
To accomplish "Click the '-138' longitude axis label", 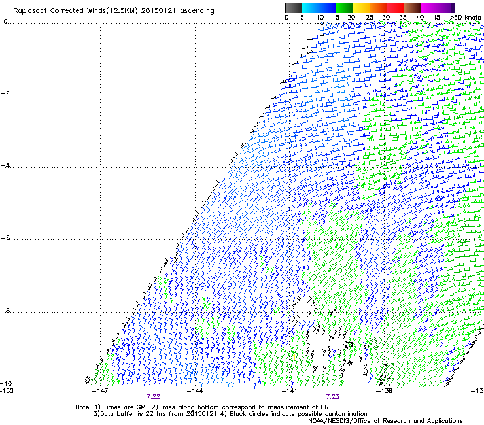I will tap(384, 391).
